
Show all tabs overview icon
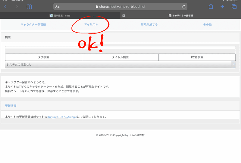(x=234, y=7)
